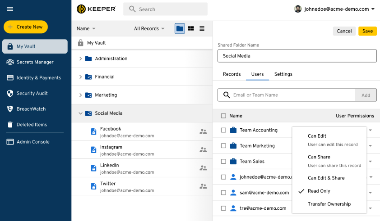The height and width of the screenshot is (221, 380).
Task: Open the Name sort dropdown
Action: pos(86,28)
